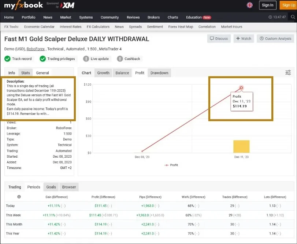The image size is (297, 244).
Task: Open FX Calculators tool
Action: [x=98, y=27]
